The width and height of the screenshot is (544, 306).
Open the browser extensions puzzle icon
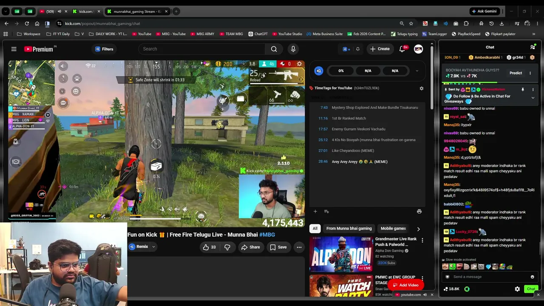click(x=466, y=23)
